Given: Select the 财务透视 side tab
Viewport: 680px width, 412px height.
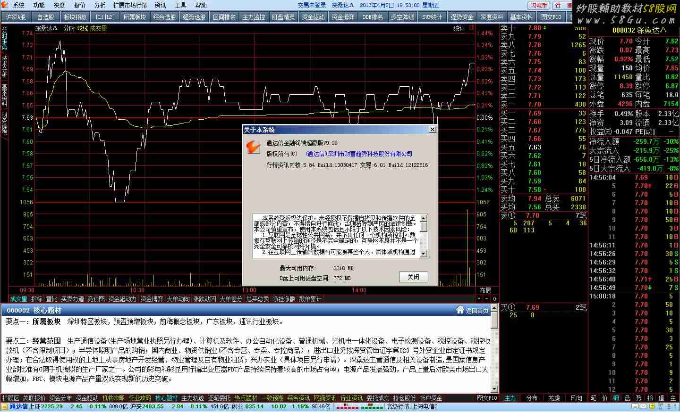Looking at the screenshot, I should [4, 123].
